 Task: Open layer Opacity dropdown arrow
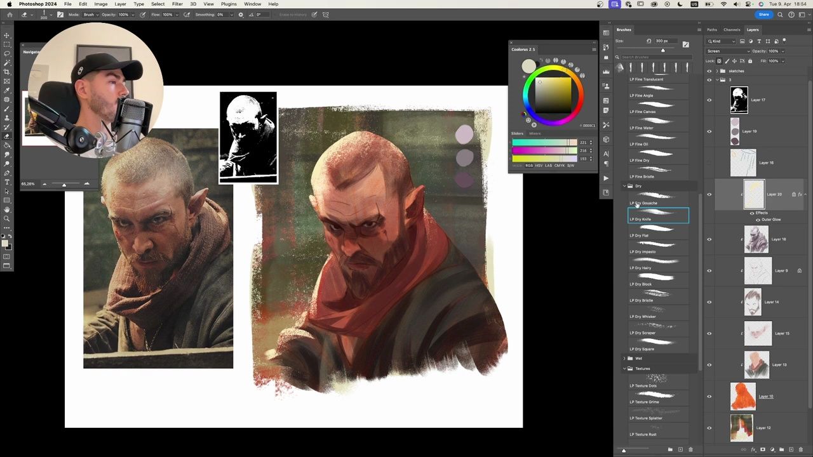782,51
